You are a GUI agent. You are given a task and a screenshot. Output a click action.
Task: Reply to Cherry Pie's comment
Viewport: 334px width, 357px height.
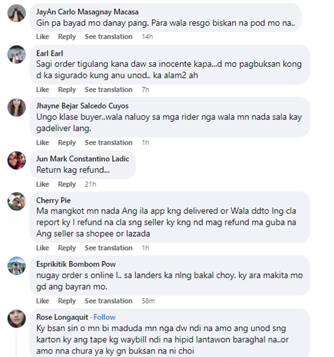(67, 248)
